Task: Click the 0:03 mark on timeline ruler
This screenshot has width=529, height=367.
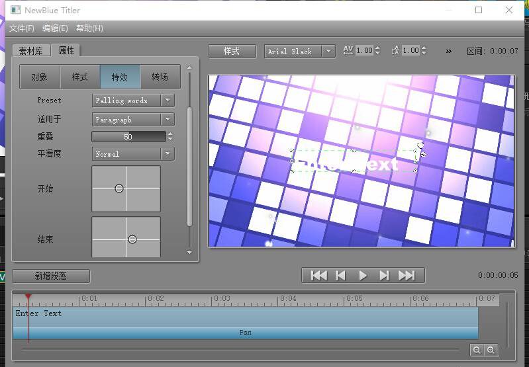Action: point(222,299)
